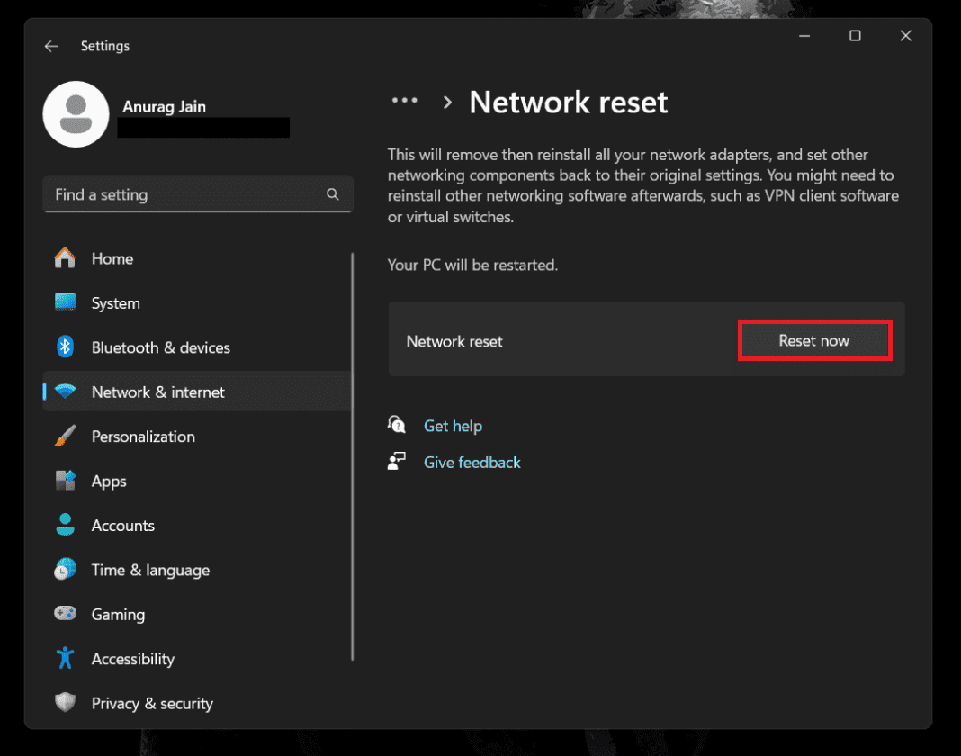Open System settings via its monitor icon
This screenshot has height=756, width=961.
coord(65,303)
